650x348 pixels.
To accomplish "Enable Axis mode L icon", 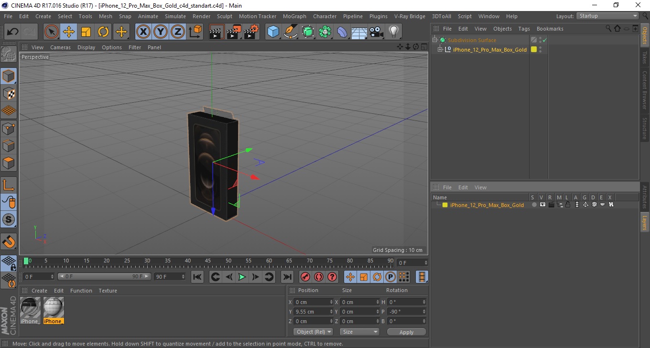I will point(9,185).
